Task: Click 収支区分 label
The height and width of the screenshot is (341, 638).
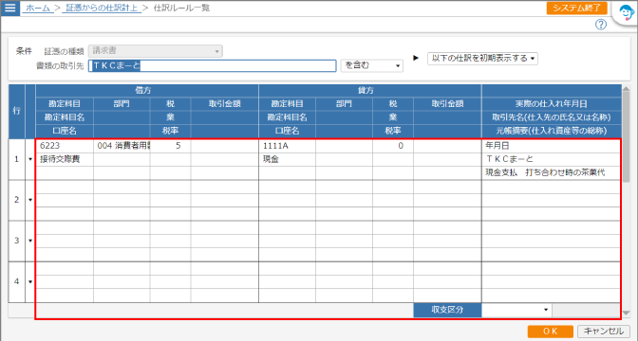Action: [447, 310]
